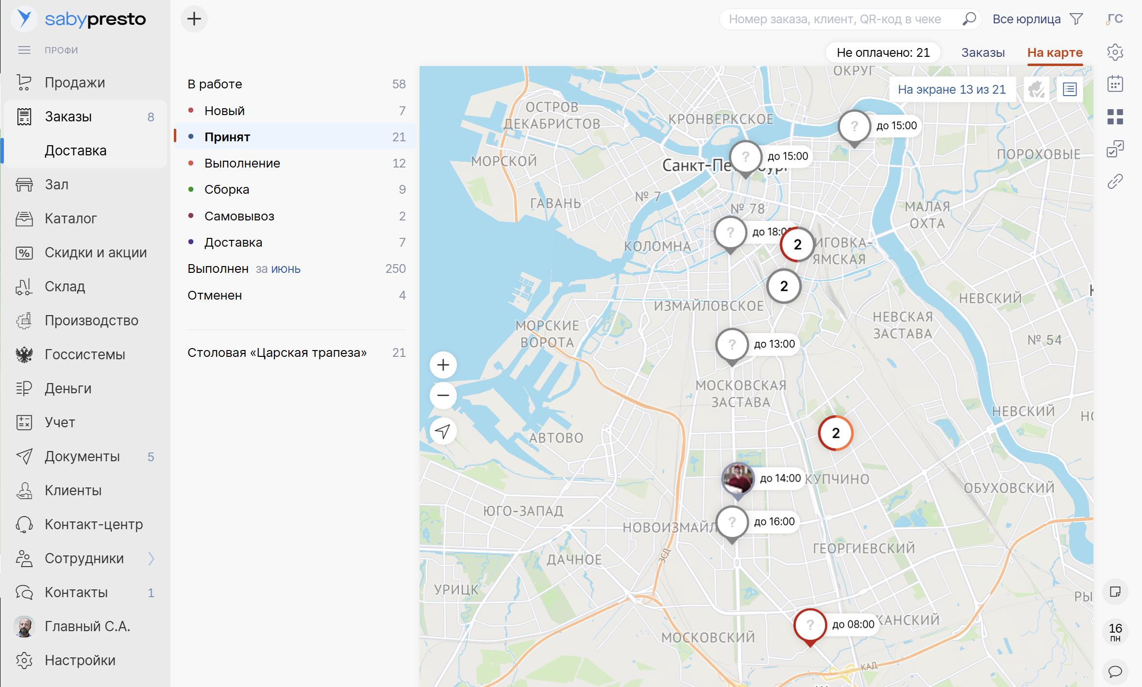Click the red cluster marker near Купчино
Viewport: 1142px width, 687px height.
[x=835, y=433]
